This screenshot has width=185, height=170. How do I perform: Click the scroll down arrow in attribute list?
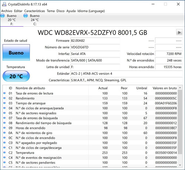pos(180,165)
